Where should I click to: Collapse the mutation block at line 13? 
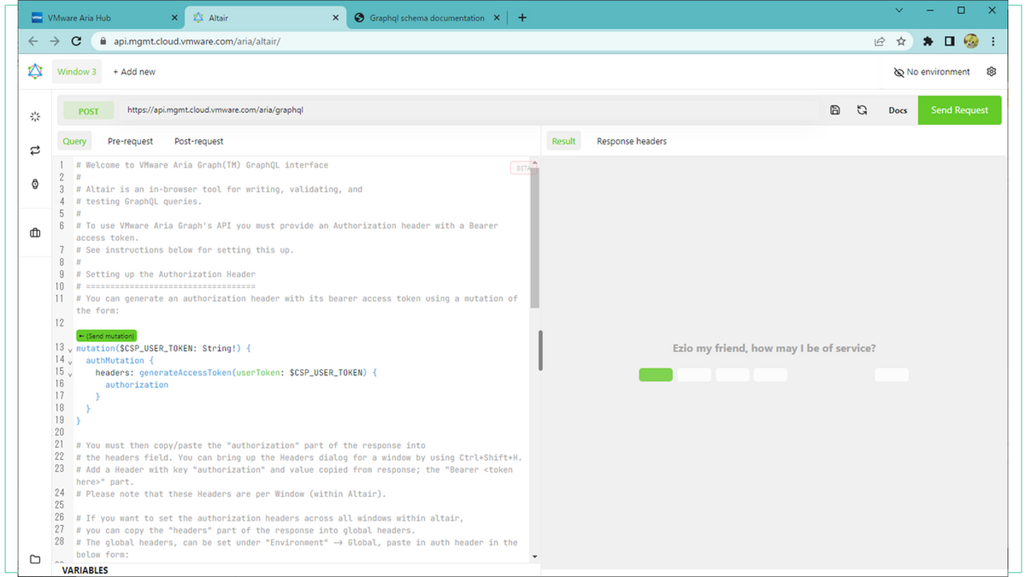click(69, 350)
